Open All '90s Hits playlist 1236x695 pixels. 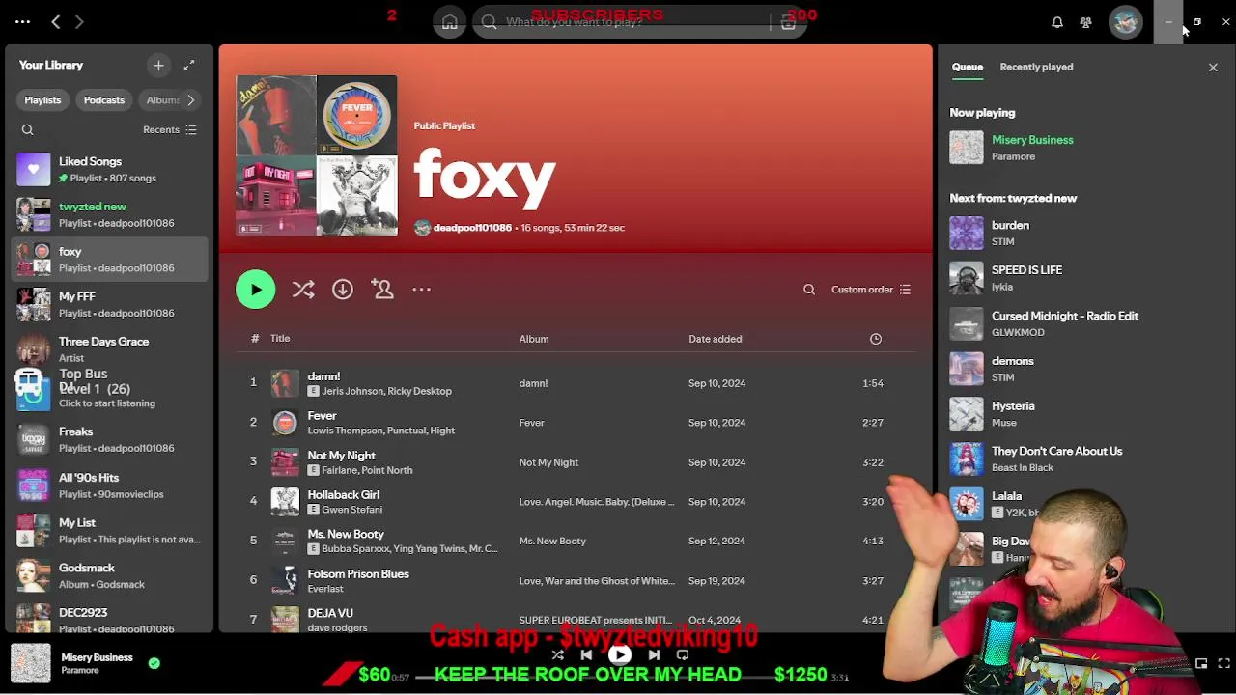point(110,485)
